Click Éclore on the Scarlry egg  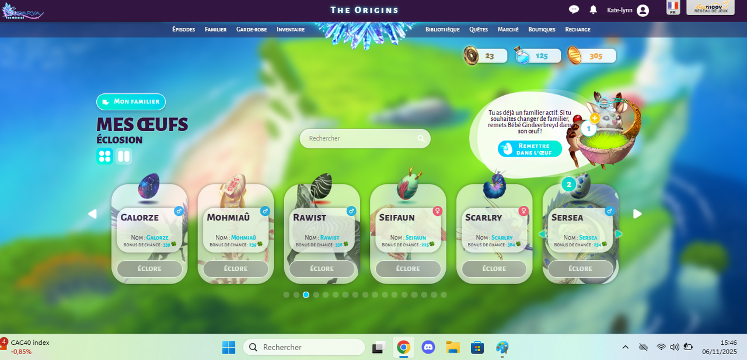(x=494, y=269)
